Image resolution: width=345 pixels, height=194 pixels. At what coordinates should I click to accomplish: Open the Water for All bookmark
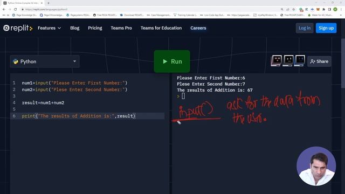click(320, 15)
